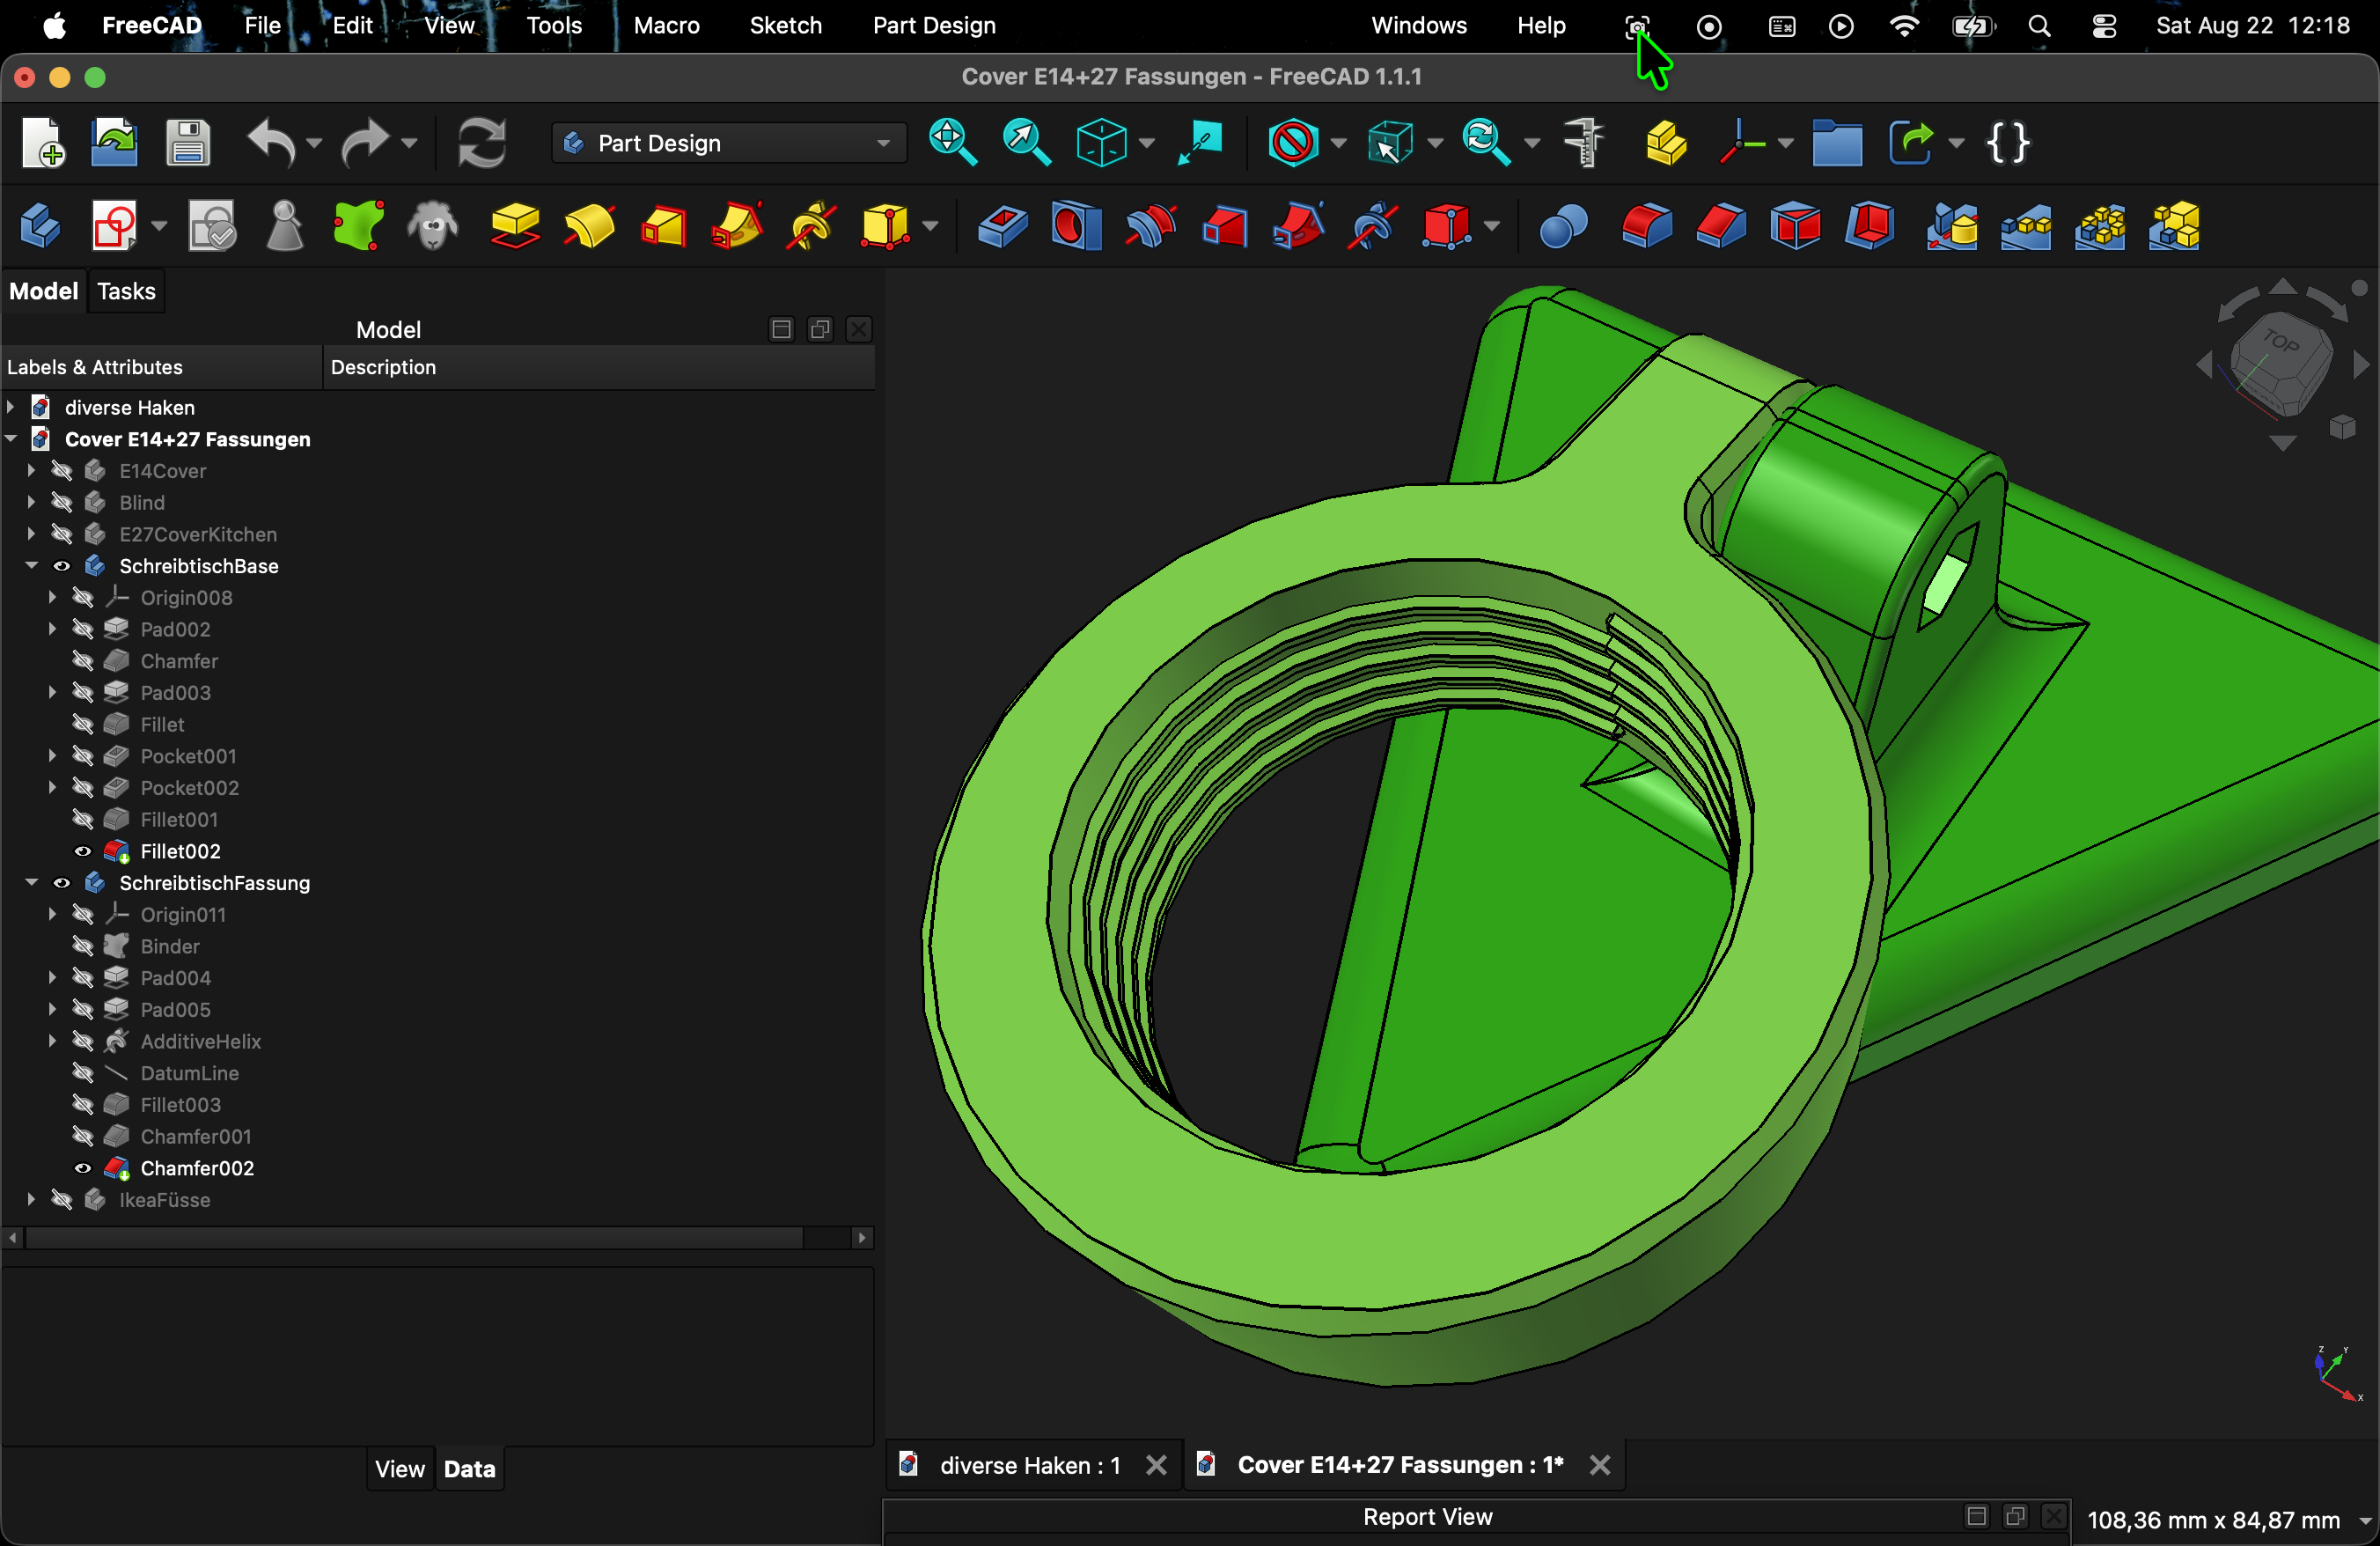
Task: Apply the Thickness tool
Action: [1870, 226]
